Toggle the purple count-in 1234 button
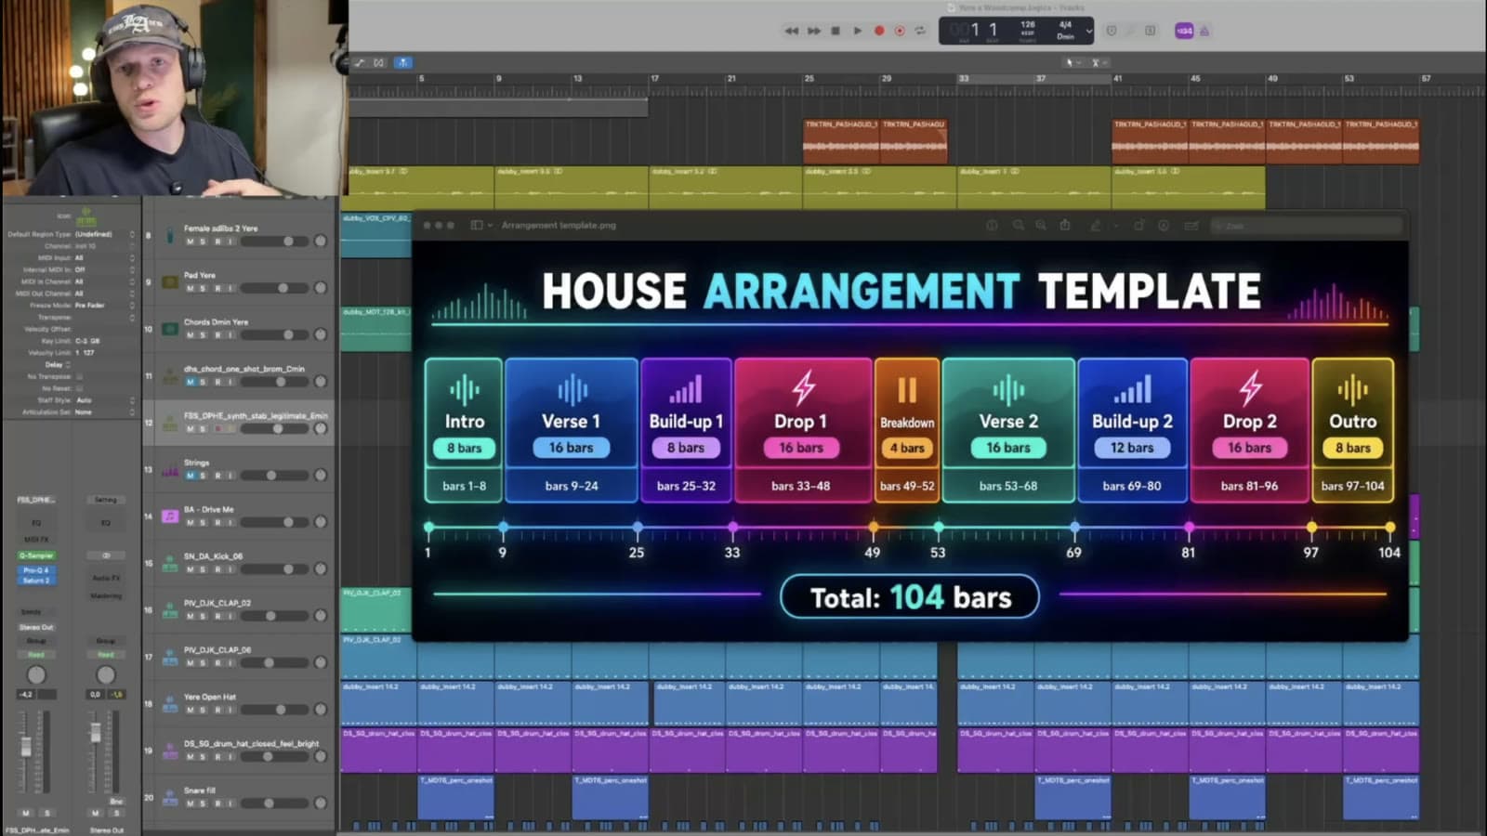The height and width of the screenshot is (836, 1487). coord(1184,31)
